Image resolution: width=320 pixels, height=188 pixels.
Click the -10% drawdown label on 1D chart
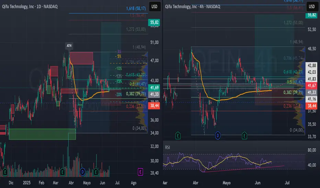click(x=118, y=68)
